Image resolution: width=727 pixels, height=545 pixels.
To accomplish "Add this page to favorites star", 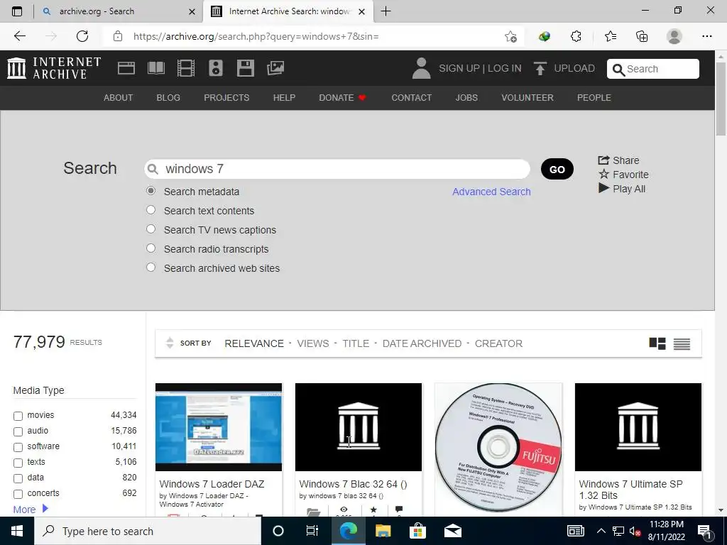I will [510, 36].
